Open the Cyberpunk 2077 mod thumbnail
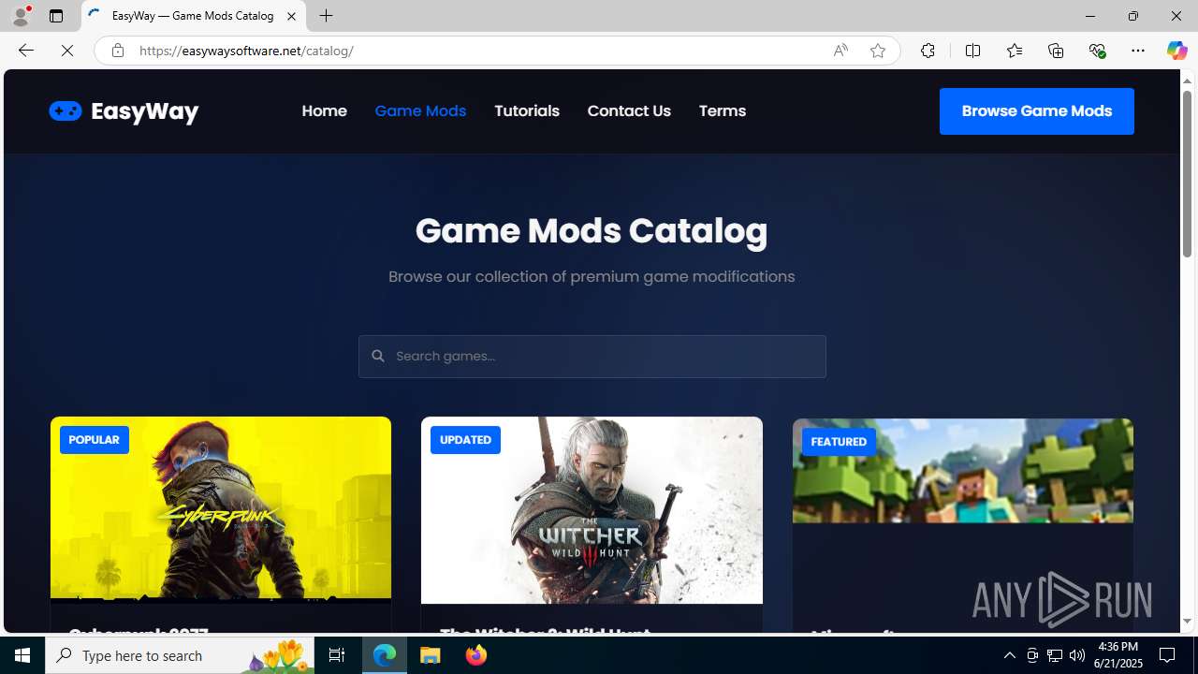Image resolution: width=1198 pixels, height=674 pixels. tap(221, 510)
